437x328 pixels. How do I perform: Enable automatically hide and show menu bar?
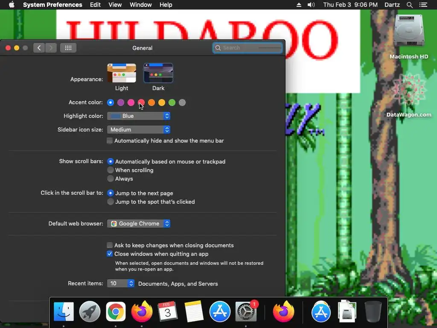click(x=110, y=141)
